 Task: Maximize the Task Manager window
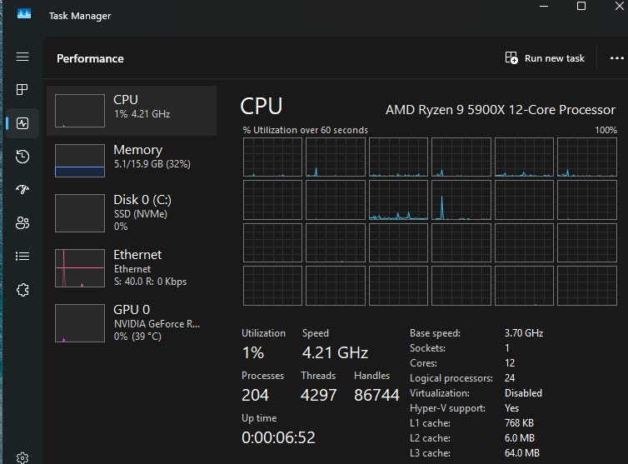point(581,7)
